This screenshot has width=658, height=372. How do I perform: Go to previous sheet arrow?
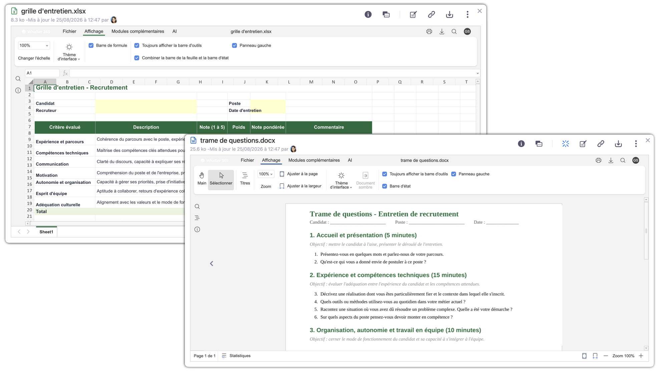[19, 232]
